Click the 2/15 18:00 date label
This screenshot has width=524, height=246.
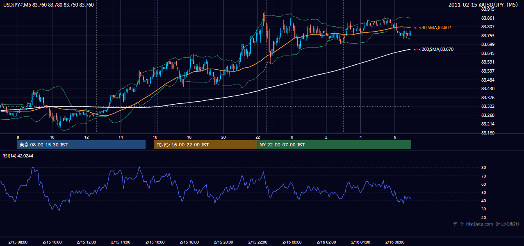click(189, 242)
